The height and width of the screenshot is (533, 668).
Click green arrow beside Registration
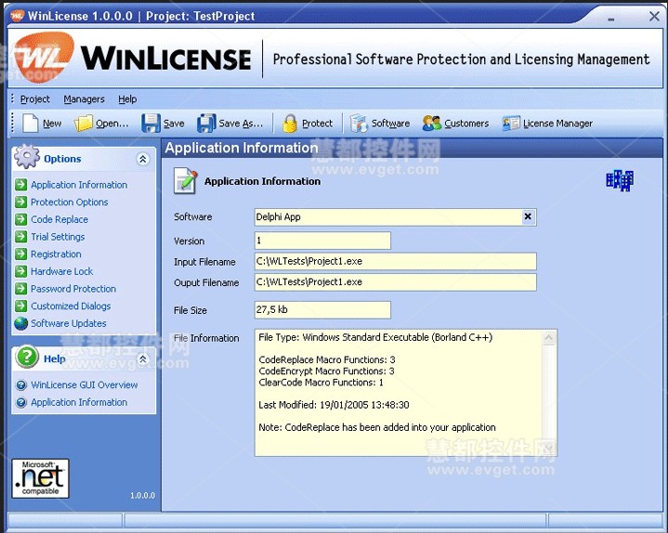20,253
